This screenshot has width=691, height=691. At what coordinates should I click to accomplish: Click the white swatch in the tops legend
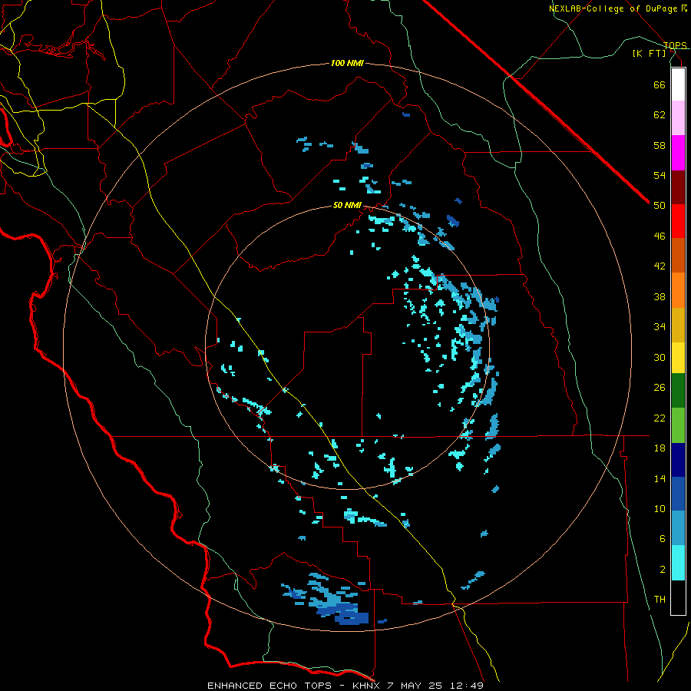point(678,84)
